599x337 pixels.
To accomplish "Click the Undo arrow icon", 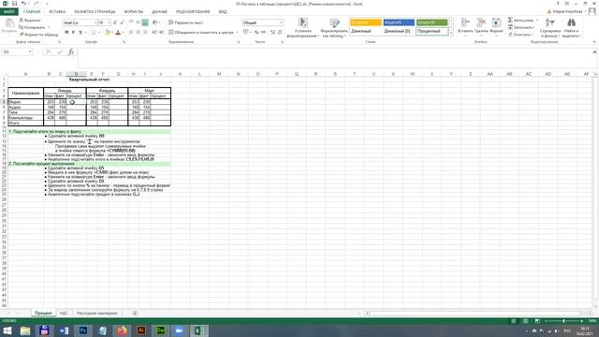I will click(23, 4).
